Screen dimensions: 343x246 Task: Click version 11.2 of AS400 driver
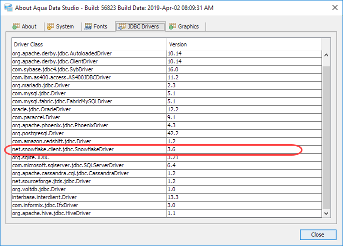[x=173, y=77]
